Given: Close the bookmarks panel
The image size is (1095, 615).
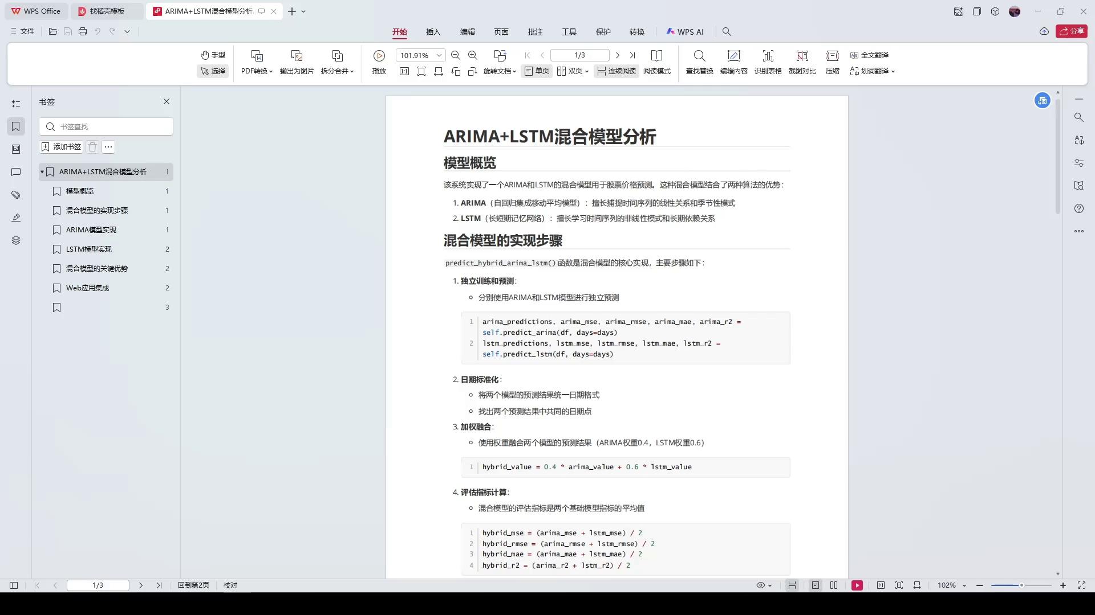Looking at the screenshot, I should click(x=167, y=101).
